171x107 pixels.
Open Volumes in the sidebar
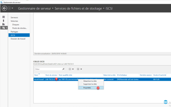14,21
